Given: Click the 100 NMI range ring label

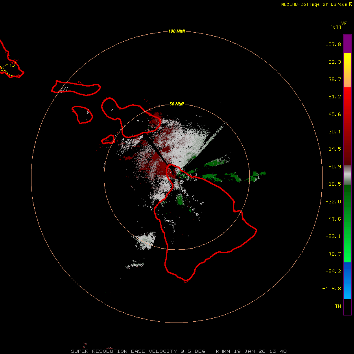Looking at the screenshot, I should (x=177, y=31).
